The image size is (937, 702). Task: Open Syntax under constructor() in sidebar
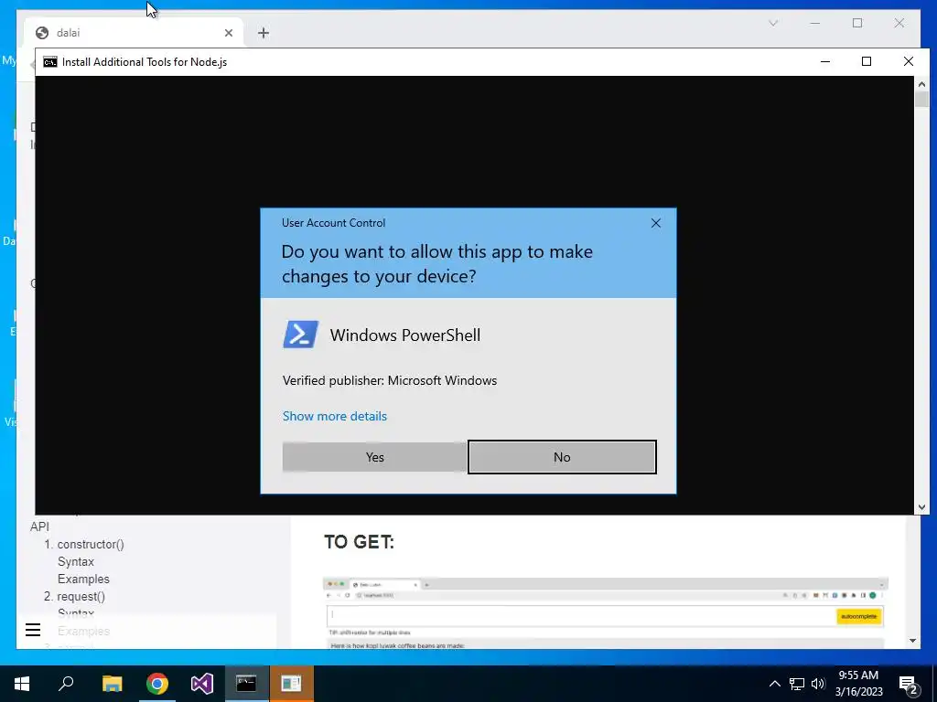pyautogui.click(x=76, y=562)
